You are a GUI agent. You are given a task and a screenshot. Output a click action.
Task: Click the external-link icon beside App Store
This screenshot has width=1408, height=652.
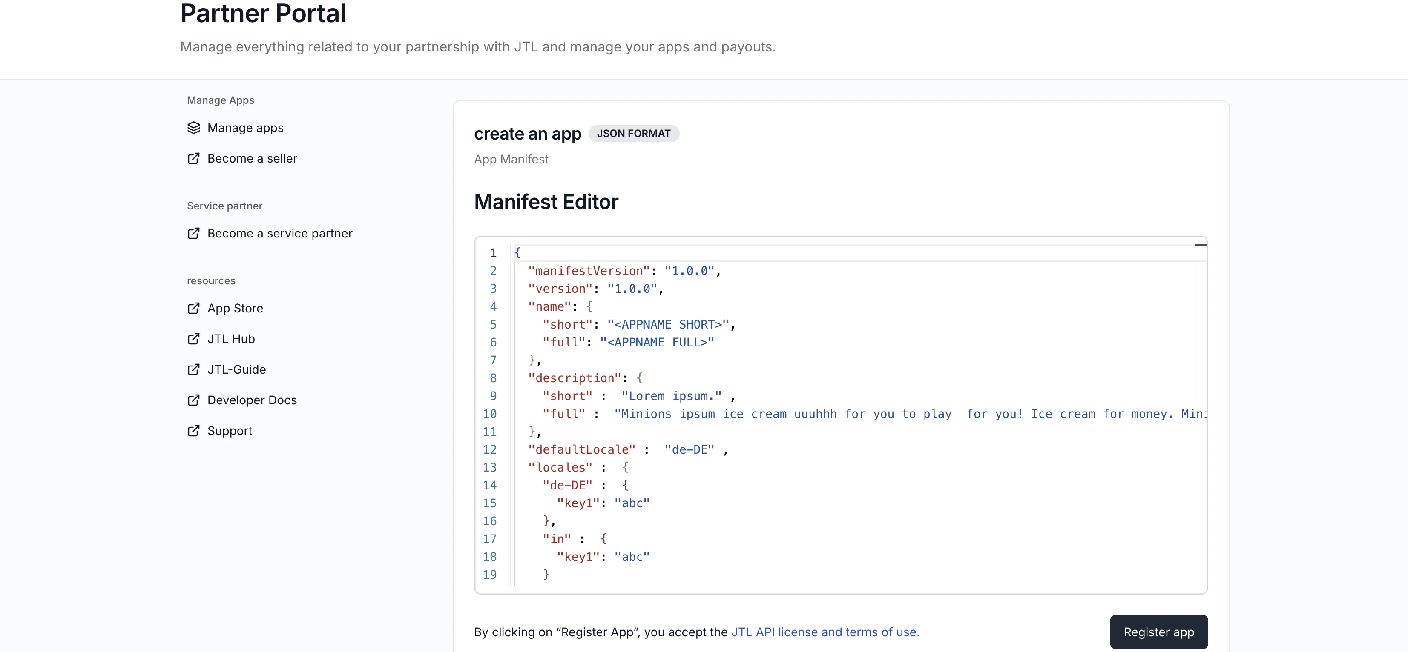[193, 308]
